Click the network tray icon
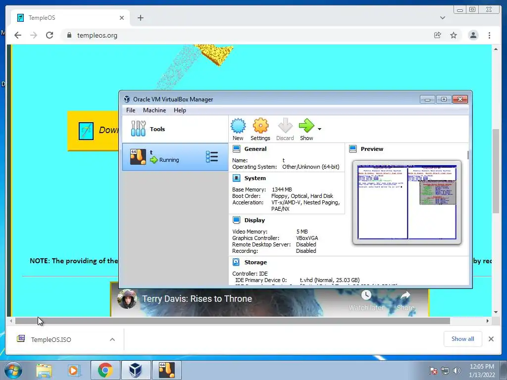This screenshot has height=380, width=507. 445,371
